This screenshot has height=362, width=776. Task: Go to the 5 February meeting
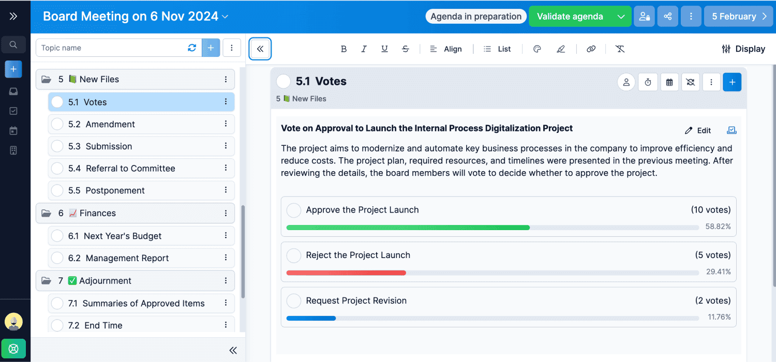738,17
